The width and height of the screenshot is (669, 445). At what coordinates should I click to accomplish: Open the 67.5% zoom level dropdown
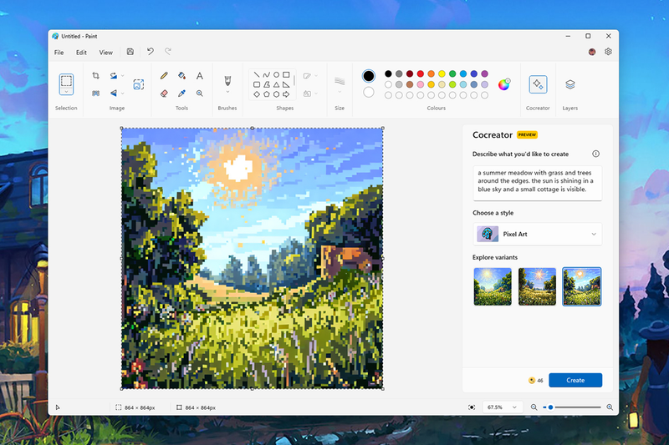tap(502, 407)
